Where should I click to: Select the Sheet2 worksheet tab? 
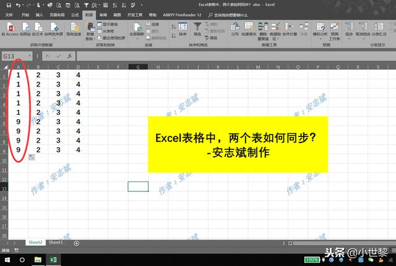[35, 243]
